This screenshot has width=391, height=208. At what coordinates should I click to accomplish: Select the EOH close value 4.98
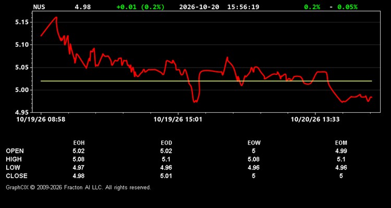click(79, 176)
